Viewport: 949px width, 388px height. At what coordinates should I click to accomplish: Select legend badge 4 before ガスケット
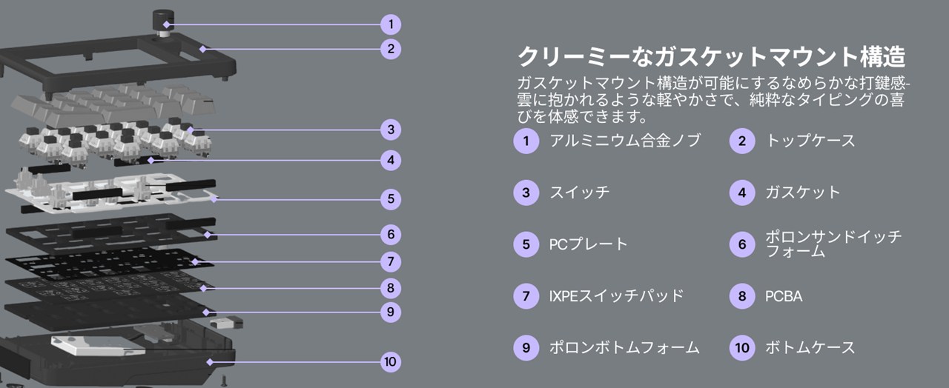[741, 193]
